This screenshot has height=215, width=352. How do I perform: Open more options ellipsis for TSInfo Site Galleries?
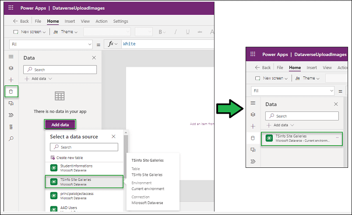337,137
